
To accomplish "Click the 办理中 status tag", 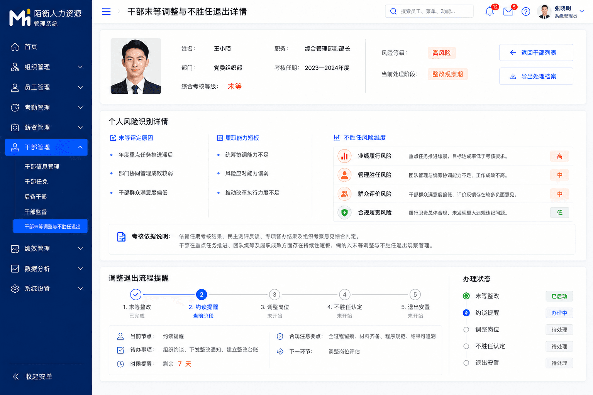I will pyautogui.click(x=559, y=313).
